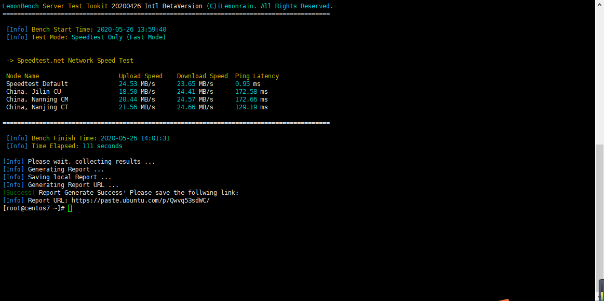Click download speed value 24.66 MB/s

[x=195, y=107]
